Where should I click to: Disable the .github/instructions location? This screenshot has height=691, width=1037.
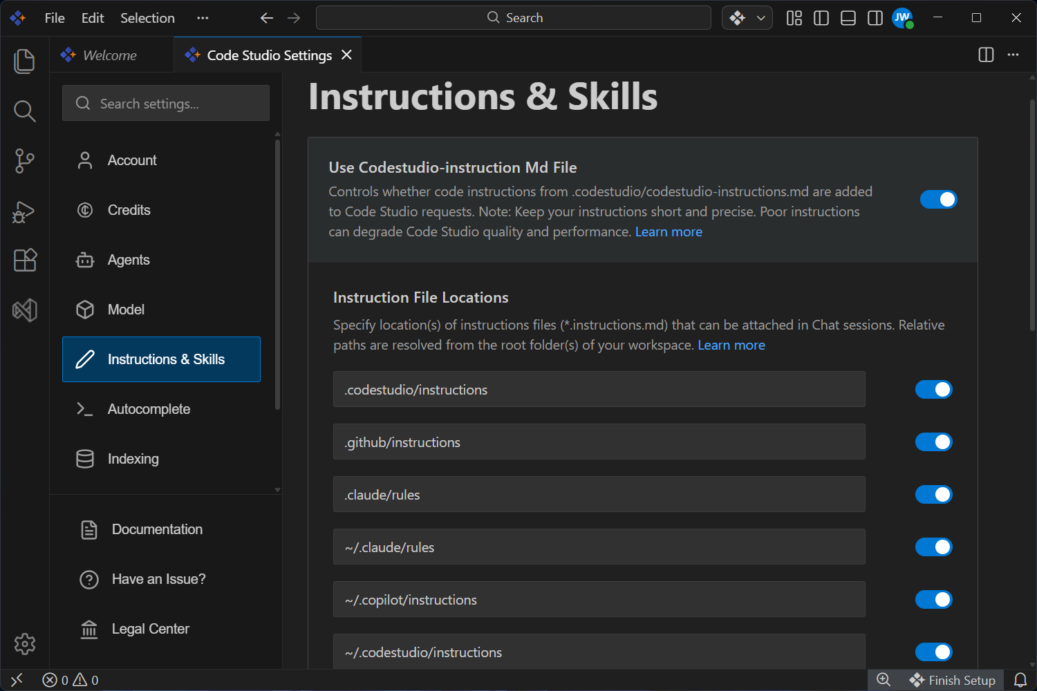click(x=934, y=442)
